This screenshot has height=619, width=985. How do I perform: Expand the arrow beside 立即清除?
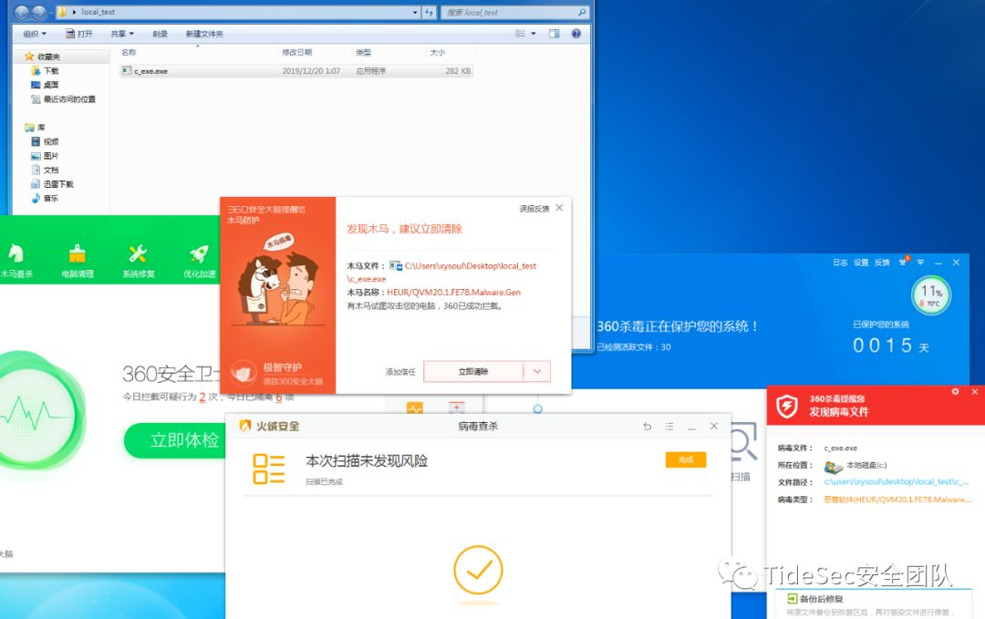537,372
